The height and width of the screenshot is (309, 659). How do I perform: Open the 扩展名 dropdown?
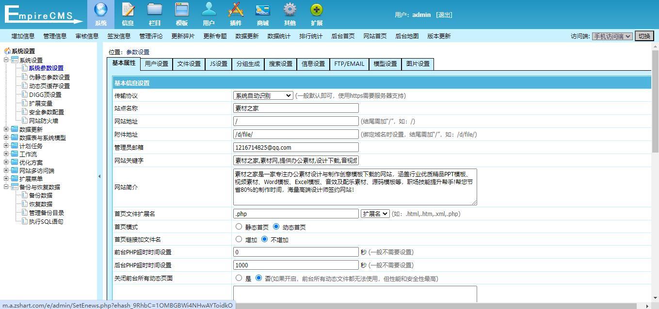pyautogui.click(x=375, y=214)
